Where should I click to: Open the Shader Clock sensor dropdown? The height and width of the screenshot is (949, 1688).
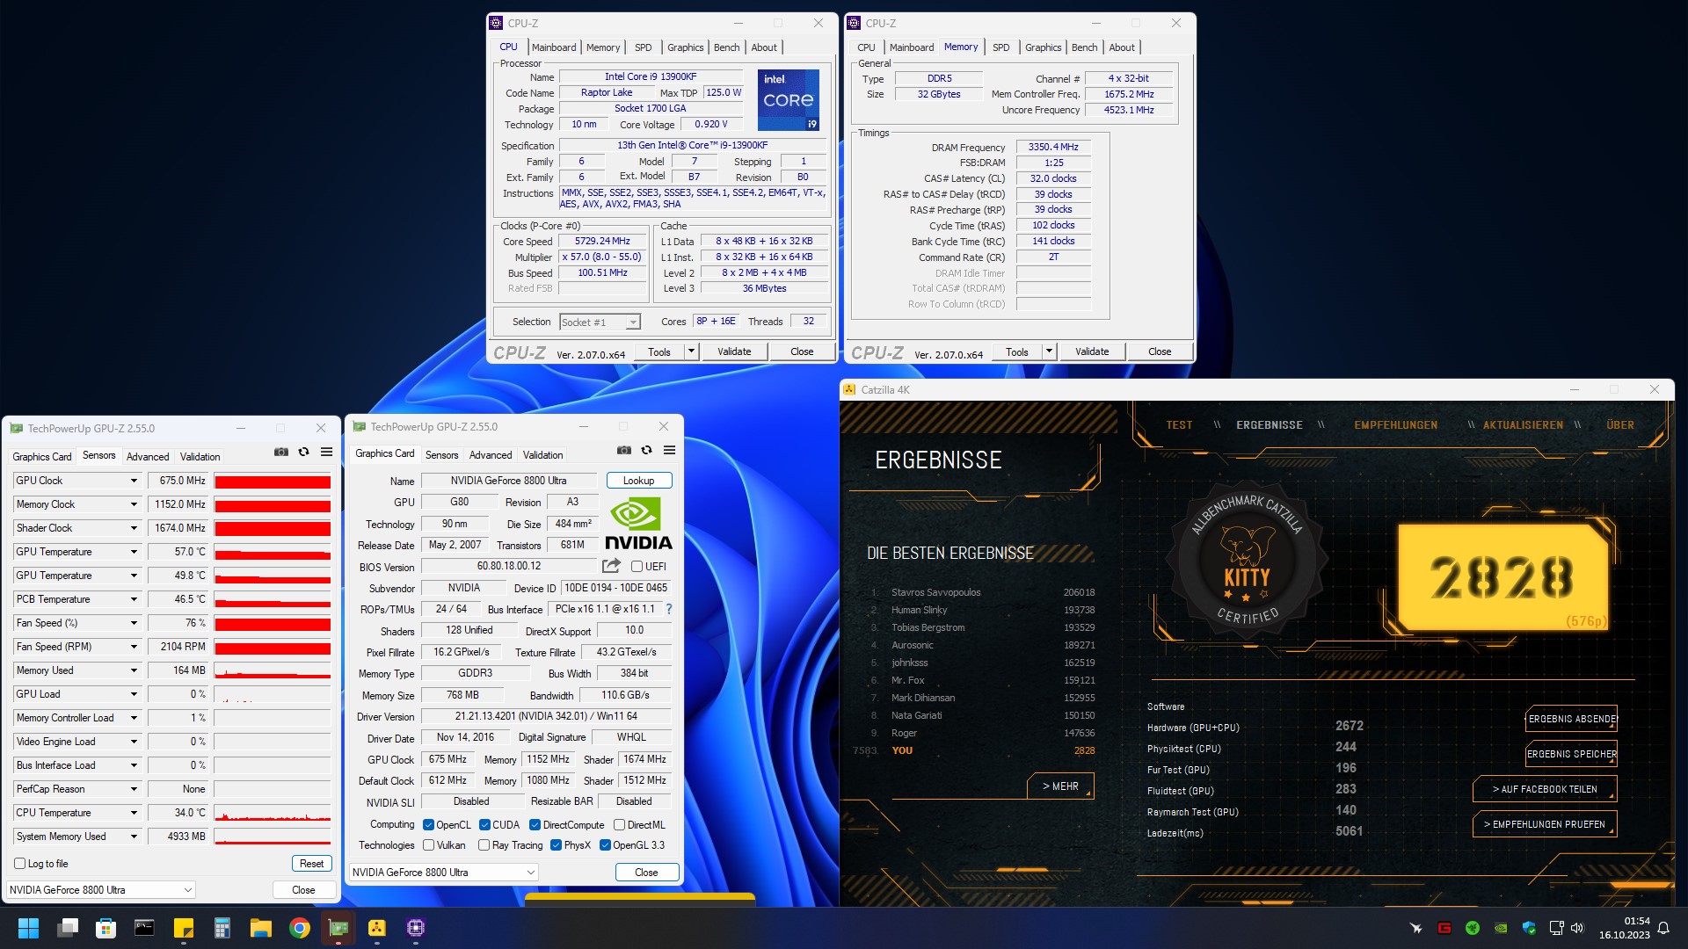click(x=134, y=528)
